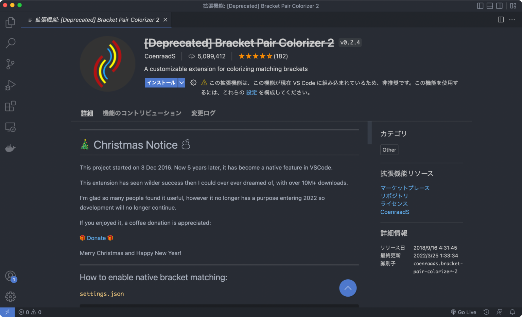Open the Explorer view in the activity bar
The width and height of the screenshot is (522, 317).
[x=10, y=22]
